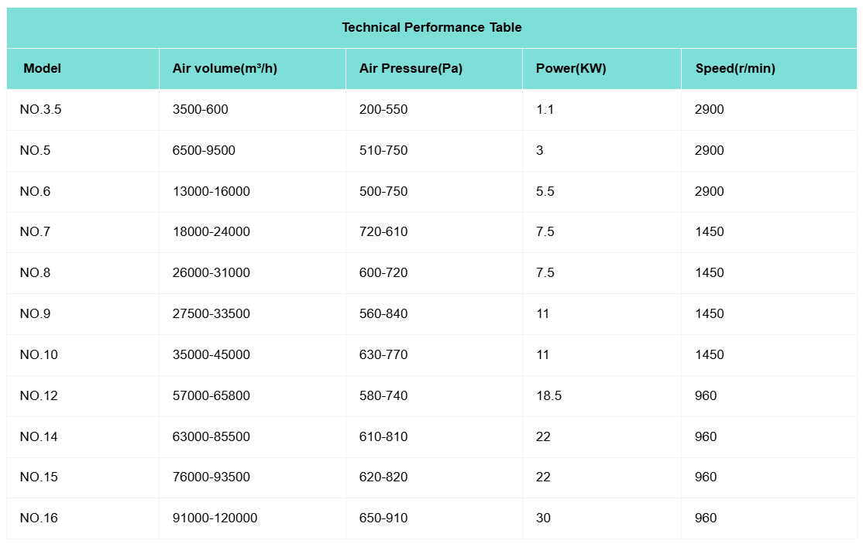Click the NO.14 model cell
Screen dimensions: 863x544
pyautogui.click(x=39, y=437)
